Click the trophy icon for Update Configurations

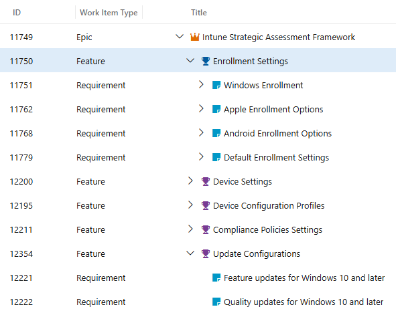(206, 253)
